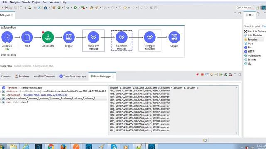This screenshot has width=266, height=149.
Task: Open the Skype taskbar icon
Action: [x=113, y=146]
